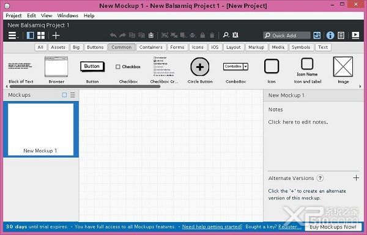Open Alternate Versions help question mark

pos(320,178)
